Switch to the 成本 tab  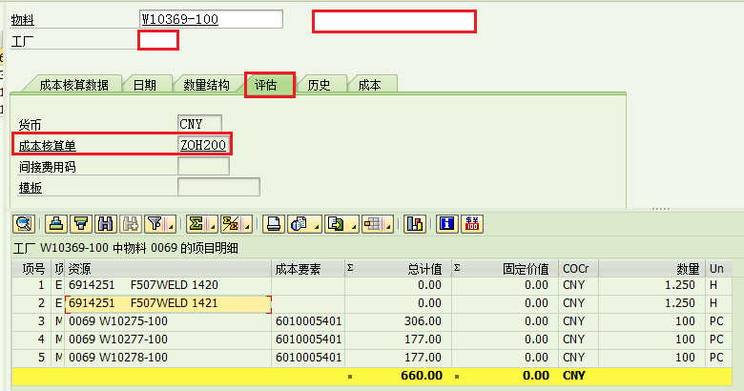pyautogui.click(x=370, y=85)
